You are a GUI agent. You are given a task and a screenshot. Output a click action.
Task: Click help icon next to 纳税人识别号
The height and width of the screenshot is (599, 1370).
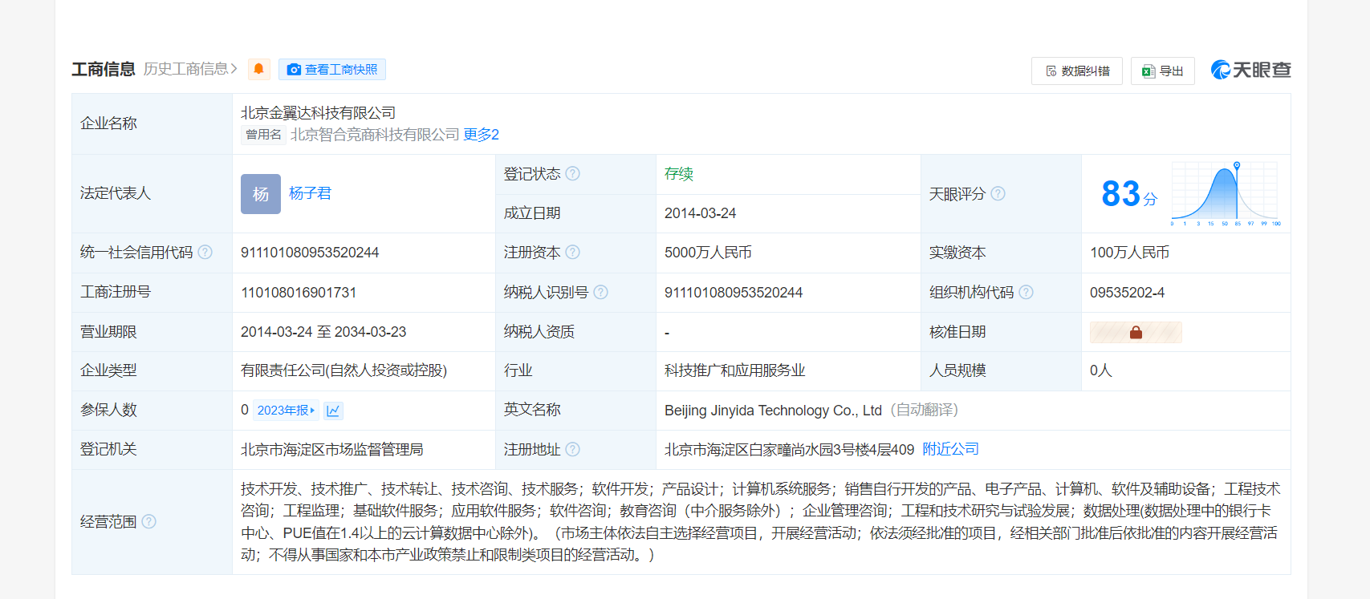(600, 292)
